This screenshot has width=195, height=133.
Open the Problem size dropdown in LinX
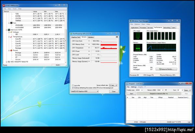pyautogui.click(x=142, y=90)
